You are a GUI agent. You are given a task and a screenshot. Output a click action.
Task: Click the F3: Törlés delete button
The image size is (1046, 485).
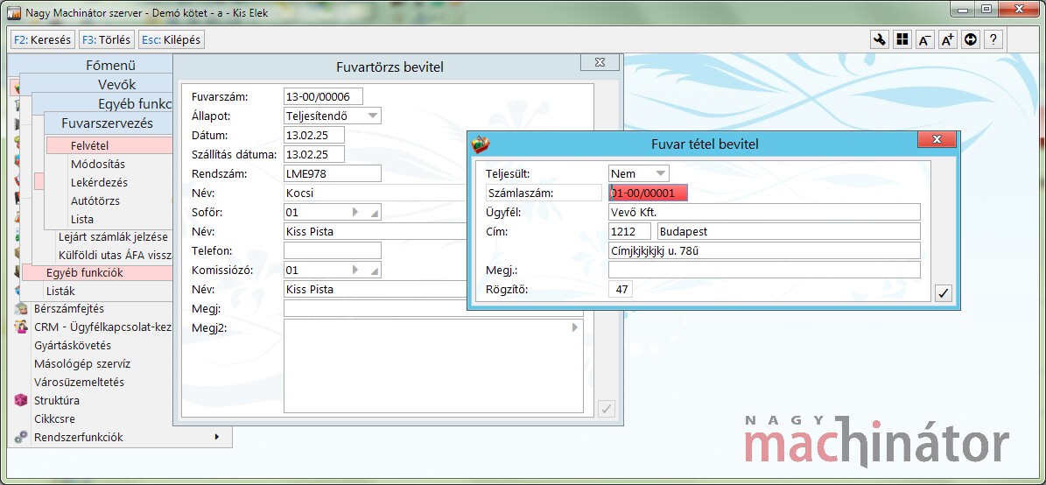[x=107, y=39]
